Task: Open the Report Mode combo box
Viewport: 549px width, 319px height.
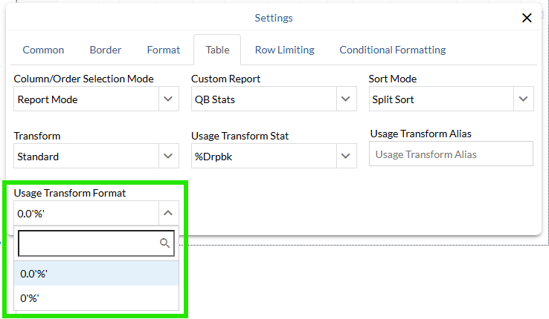Action: coord(86,99)
